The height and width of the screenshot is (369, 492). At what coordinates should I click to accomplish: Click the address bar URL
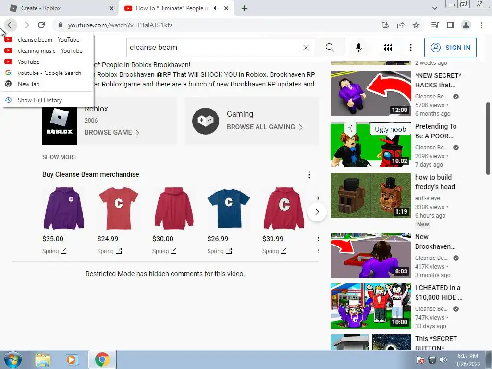(120, 25)
